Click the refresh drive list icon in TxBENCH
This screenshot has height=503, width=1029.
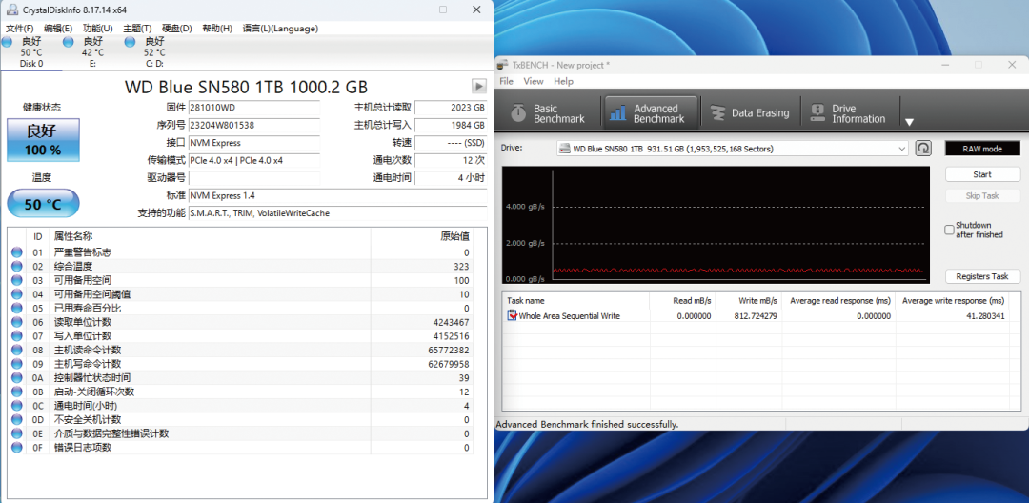pyautogui.click(x=923, y=149)
